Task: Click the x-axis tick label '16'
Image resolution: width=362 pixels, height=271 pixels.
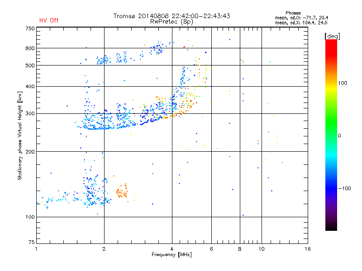Action: pyautogui.click(x=308, y=249)
